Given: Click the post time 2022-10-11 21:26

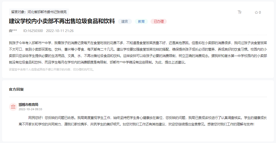Looking at the screenshot, I should click(x=60, y=31).
